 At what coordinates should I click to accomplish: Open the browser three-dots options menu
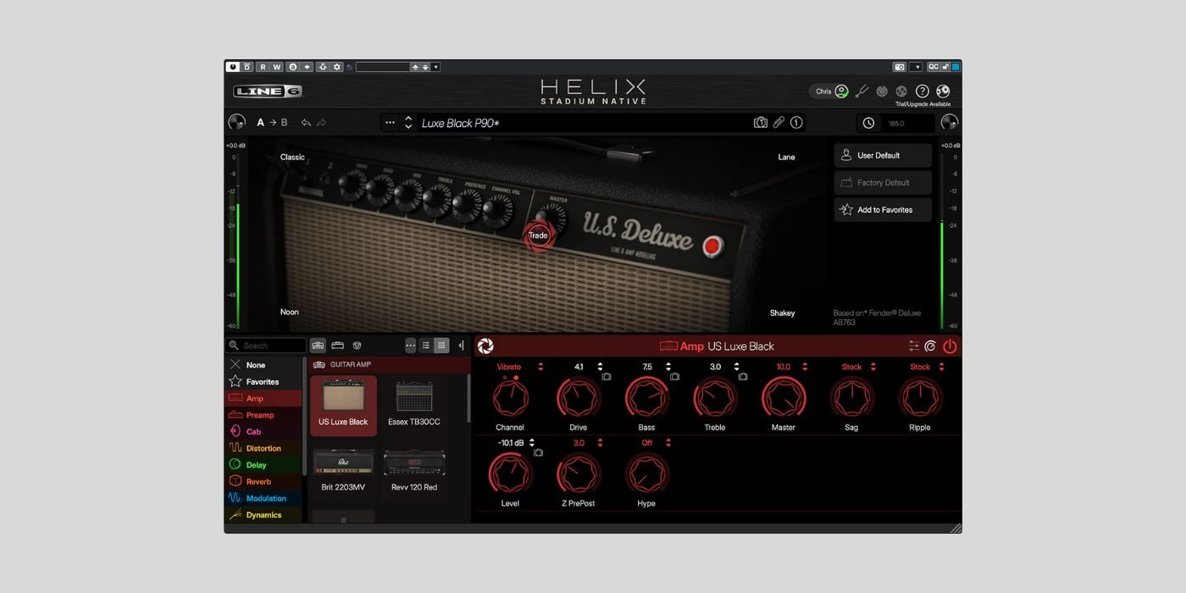point(410,346)
